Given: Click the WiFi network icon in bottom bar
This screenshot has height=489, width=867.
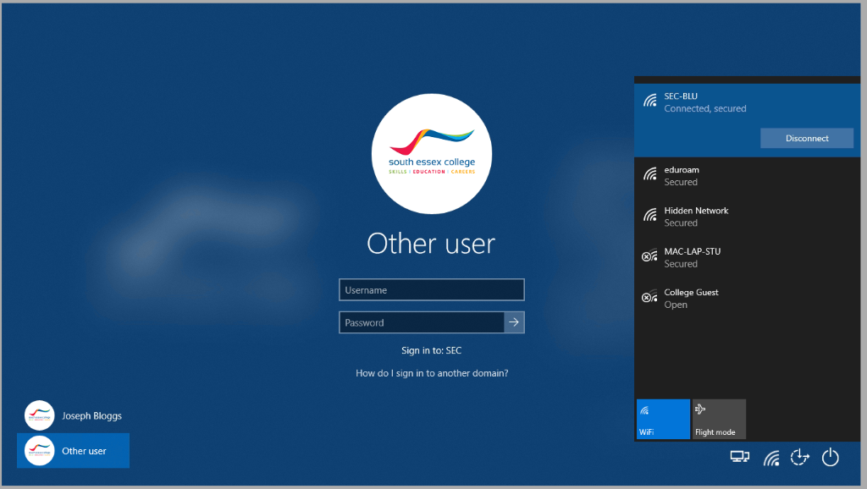Looking at the screenshot, I should pos(770,458).
